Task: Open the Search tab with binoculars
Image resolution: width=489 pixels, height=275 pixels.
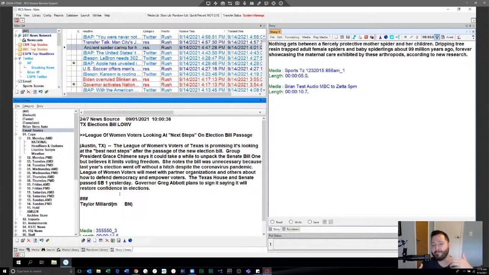Action: click(x=48, y=250)
